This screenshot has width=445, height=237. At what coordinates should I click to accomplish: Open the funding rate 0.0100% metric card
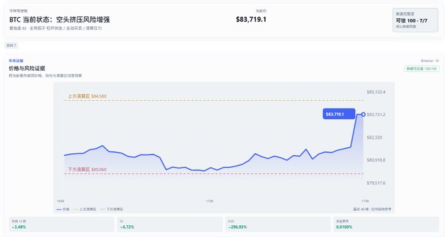[x=386, y=224]
